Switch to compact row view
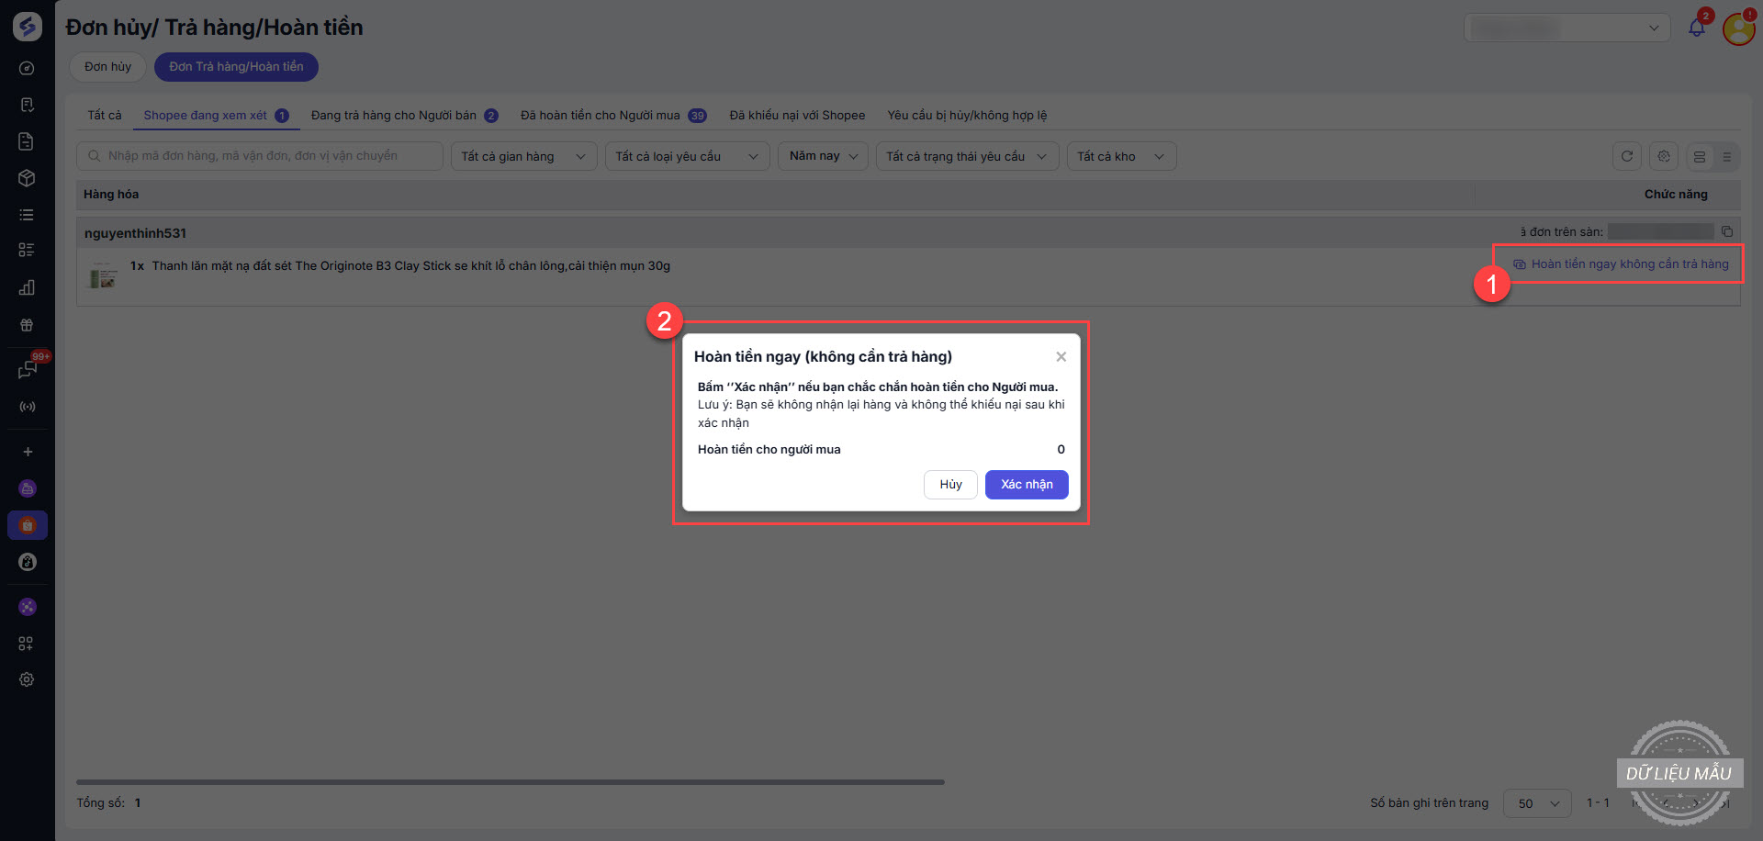1763x841 pixels. pos(1726,157)
